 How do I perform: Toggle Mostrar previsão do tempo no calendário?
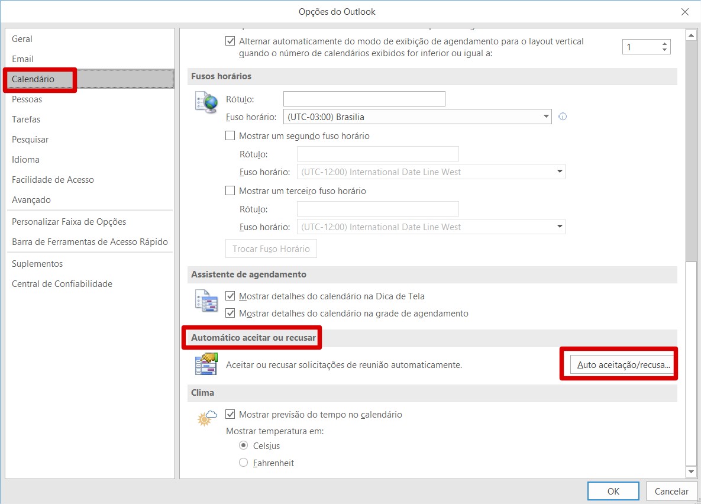pos(230,414)
